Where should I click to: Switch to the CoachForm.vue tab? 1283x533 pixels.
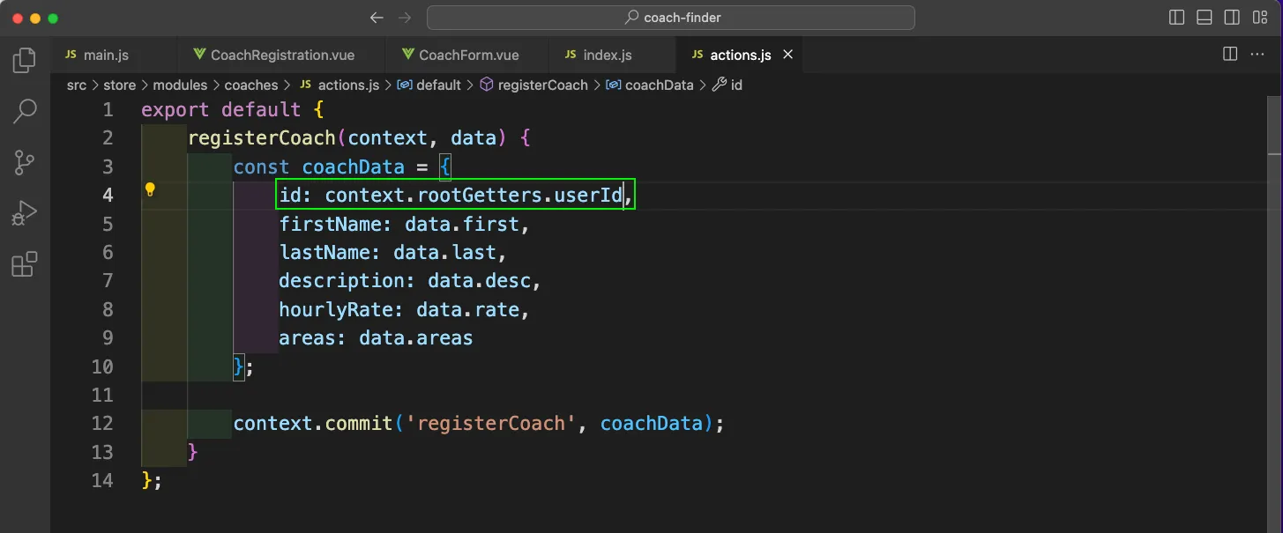467,55
